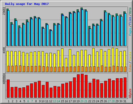The height and width of the screenshot is (104, 133).
Task: Click day label 18 on the axis
Action: [74, 101]
